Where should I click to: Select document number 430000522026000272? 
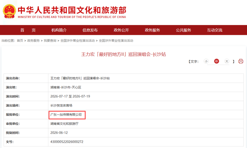[x=67, y=142]
